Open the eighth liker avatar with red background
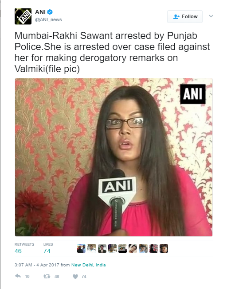Screen dimensions: 227x289 click(x=153, y=248)
